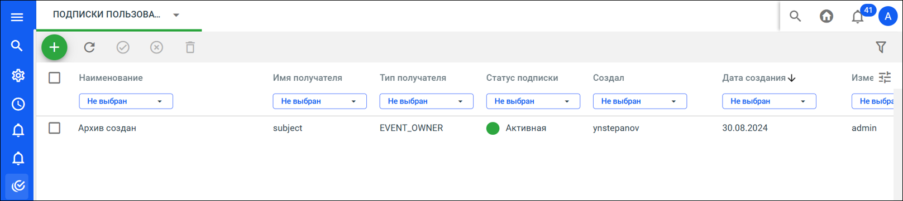Expand the tab title dropdown arrow
Screen dimensions: 903x201
(176, 15)
